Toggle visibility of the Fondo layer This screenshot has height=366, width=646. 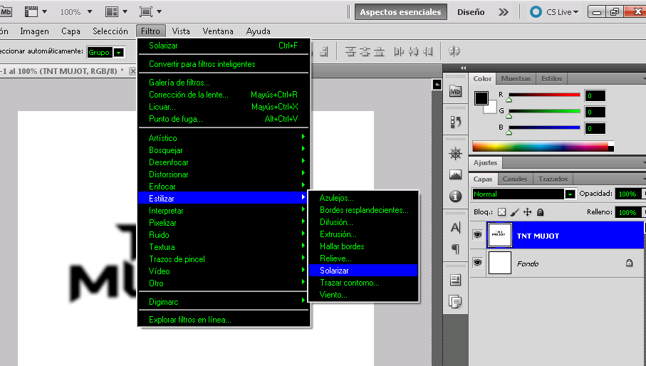click(x=478, y=263)
